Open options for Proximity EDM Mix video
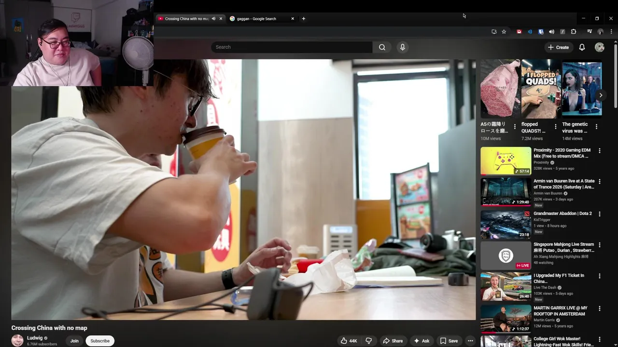Viewport: 618px width, 347px height. click(600, 151)
